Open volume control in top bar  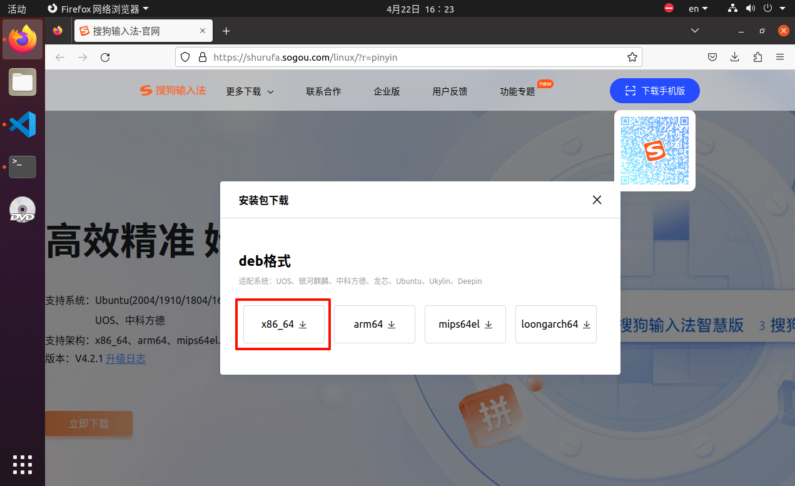point(751,9)
